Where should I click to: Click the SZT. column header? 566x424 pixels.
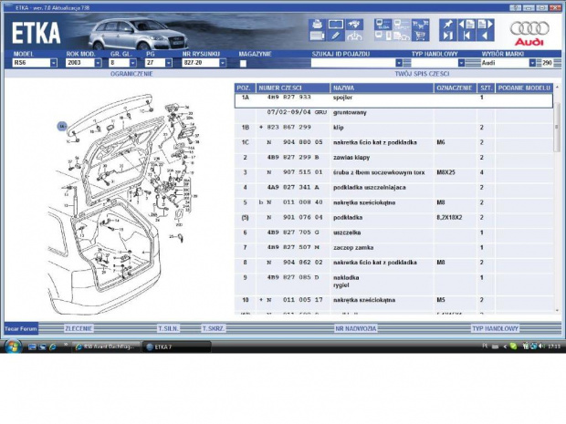point(486,88)
